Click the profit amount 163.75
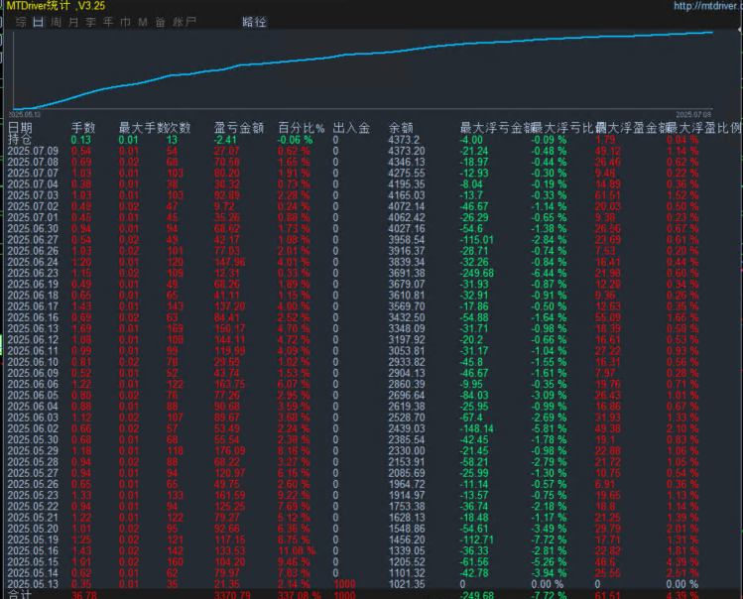Viewport: 743px width, 599px height. tap(230, 385)
